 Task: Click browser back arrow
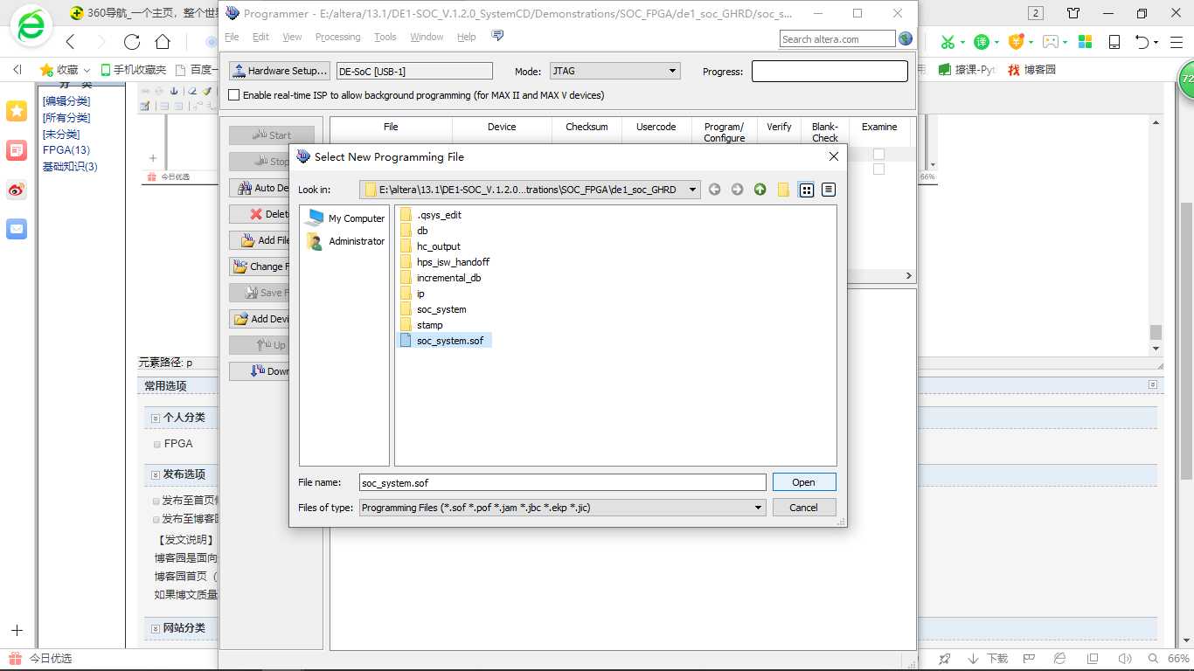point(71,42)
